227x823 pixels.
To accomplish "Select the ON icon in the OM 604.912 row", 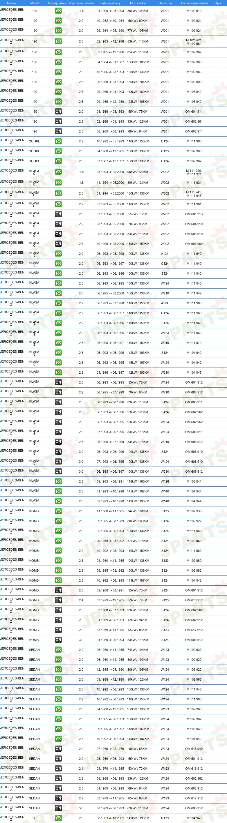I will click(58, 392).
